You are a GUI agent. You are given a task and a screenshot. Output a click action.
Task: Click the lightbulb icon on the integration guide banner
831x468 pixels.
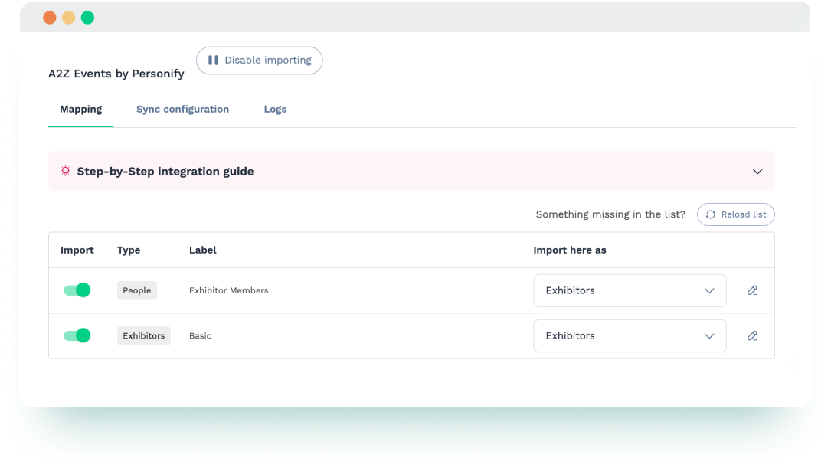tap(65, 172)
